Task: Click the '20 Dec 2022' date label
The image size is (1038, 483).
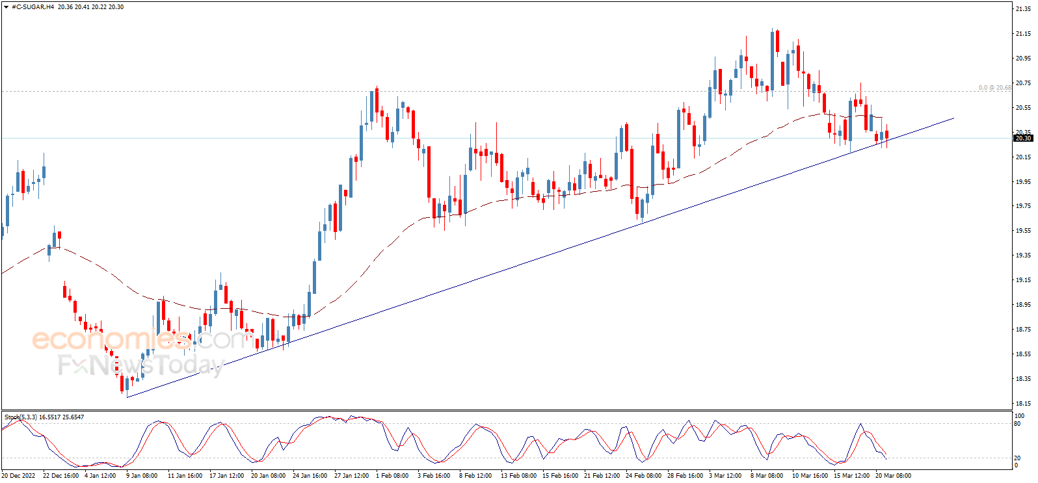Action: [20, 476]
